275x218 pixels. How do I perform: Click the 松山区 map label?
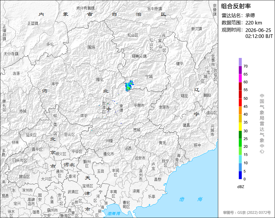pos(133,35)
